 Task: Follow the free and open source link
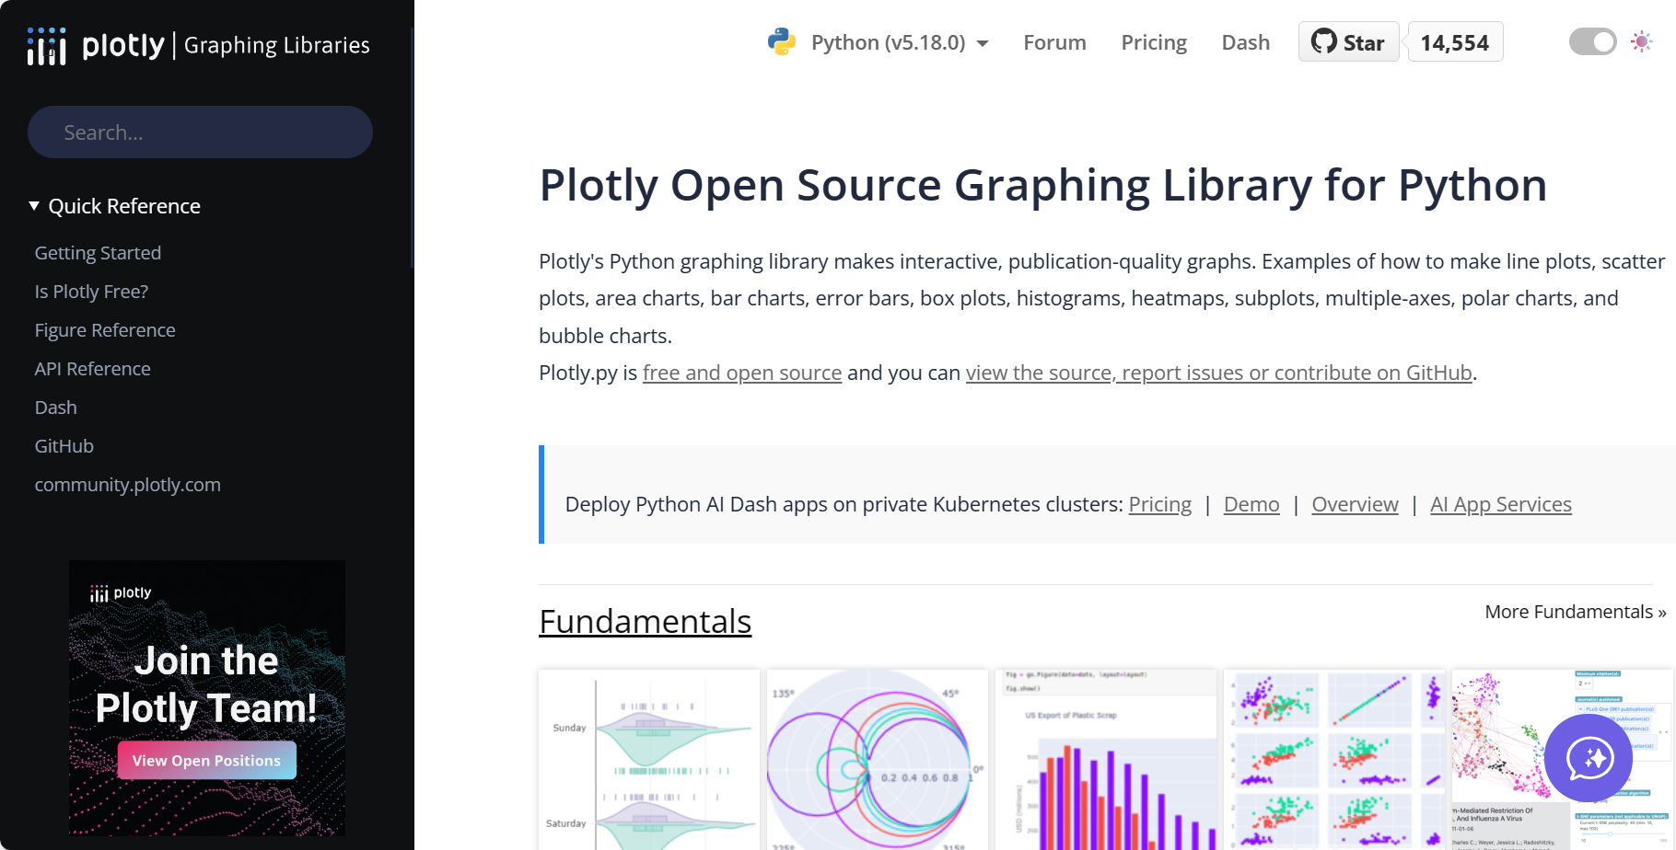pyautogui.click(x=742, y=373)
